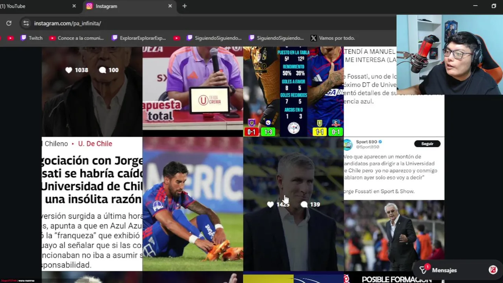Click the comment icon showing 139
The height and width of the screenshot is (283, 503).
coord(304,204)
